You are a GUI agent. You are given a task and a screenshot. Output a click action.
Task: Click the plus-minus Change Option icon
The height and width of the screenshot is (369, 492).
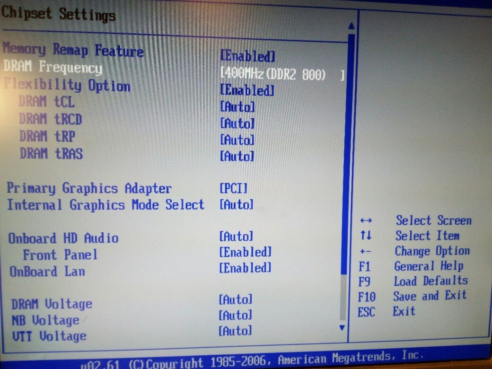(x=365, y=251)
